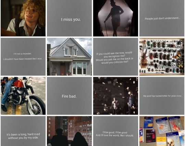Screen dimensions: 185x146
Task: Click the 'People just don't understand...' tile
Action: pos(162,18)
